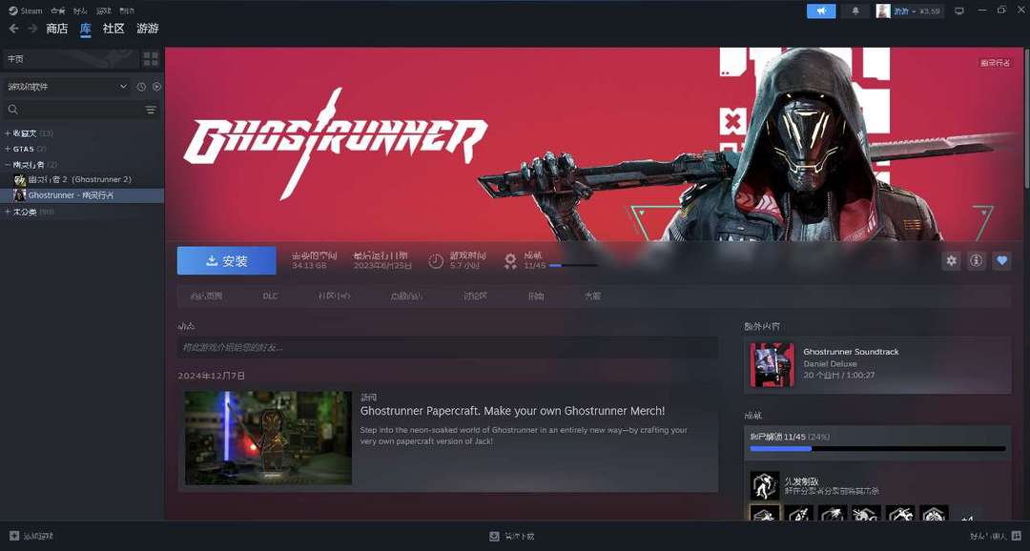Click the 2024年12月7日 date label

pyautogui.click(x=212, y=376)
